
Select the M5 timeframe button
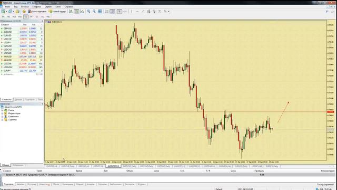8,16
